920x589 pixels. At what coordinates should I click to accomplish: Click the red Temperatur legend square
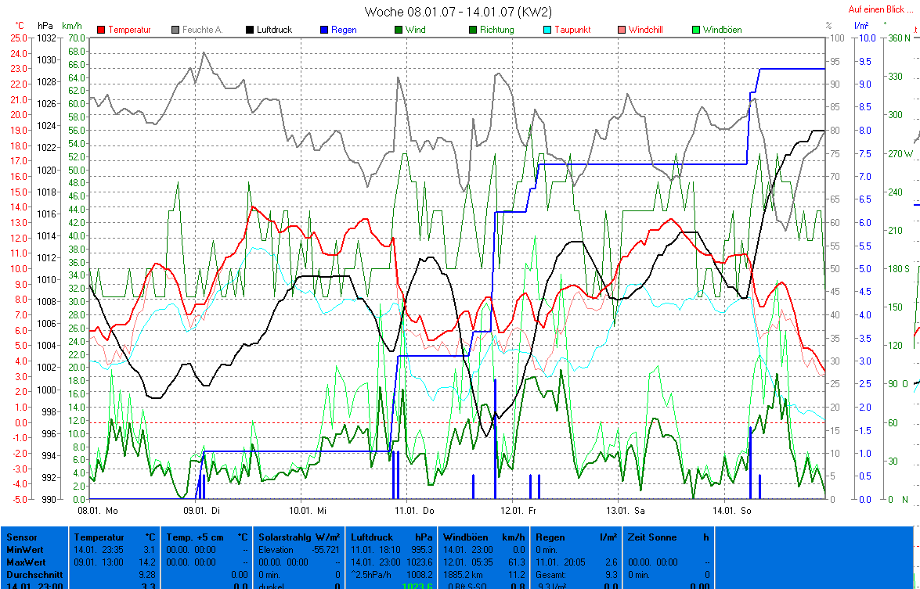click(x=102, y=30)
